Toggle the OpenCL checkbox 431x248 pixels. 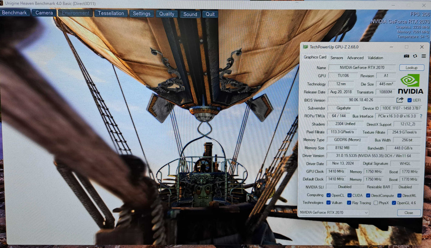[329, 195]
